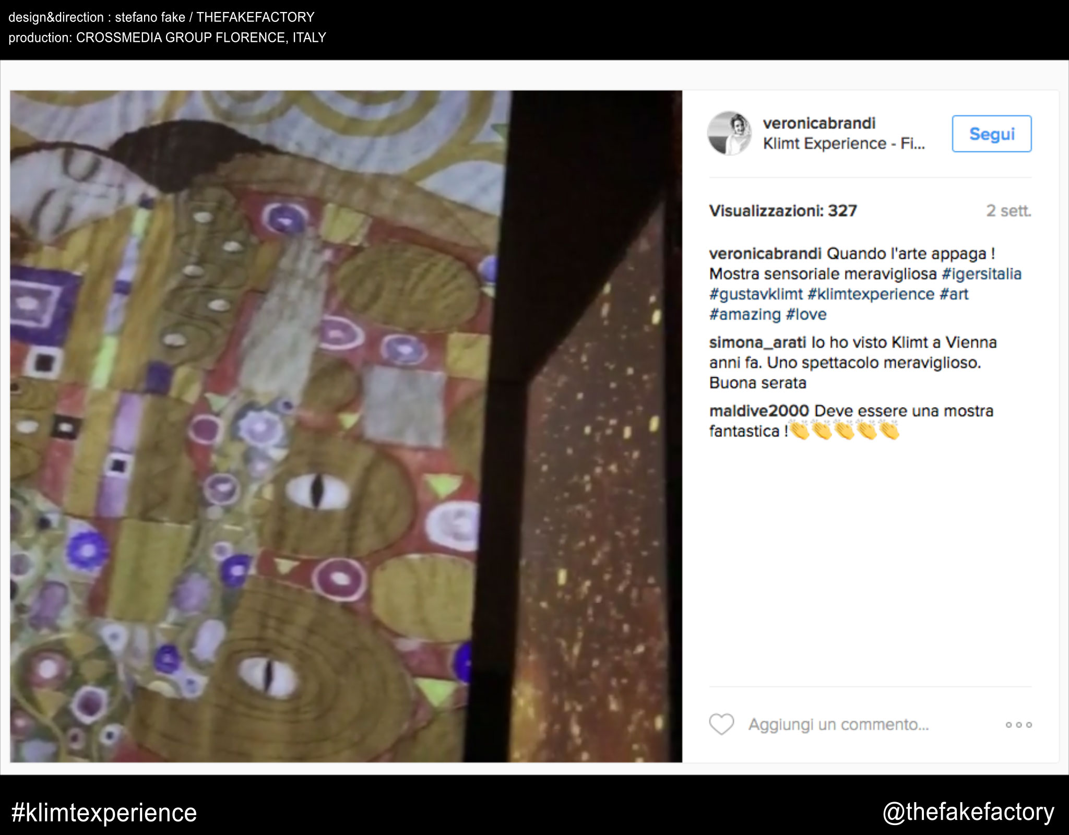Click the #igersitalia hashtag
This screenshot has width=1069, height=835.
coord(981,273)
